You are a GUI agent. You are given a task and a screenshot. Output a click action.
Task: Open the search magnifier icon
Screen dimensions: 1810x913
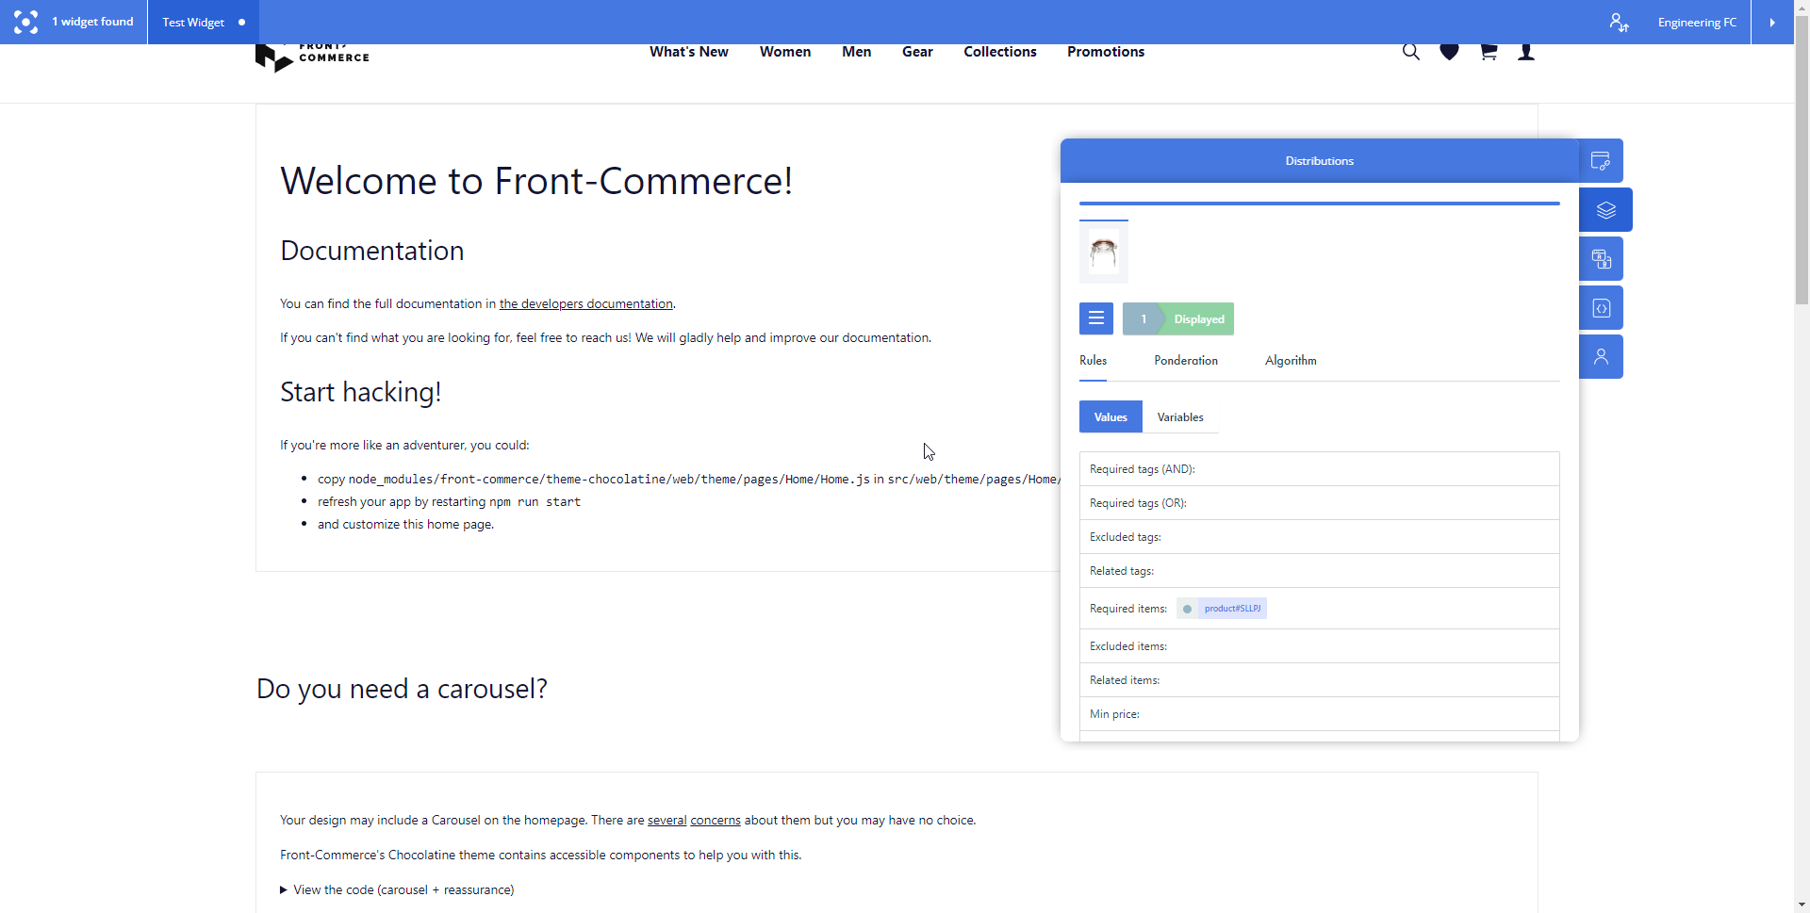1410,53
